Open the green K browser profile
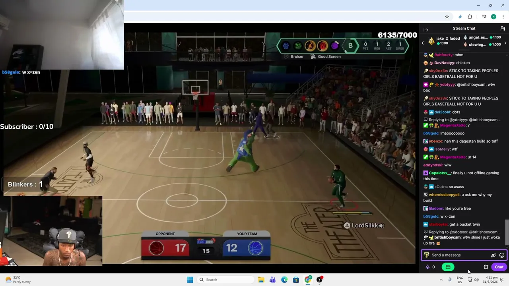The width and height of the screenshot is (509, 286). (x=493, y=17)
